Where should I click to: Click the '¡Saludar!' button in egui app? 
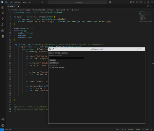click(53, 60)
